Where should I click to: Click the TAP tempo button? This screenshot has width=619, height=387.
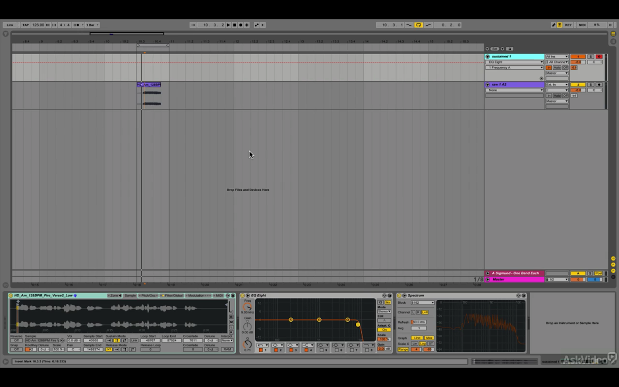click(26, 25)
